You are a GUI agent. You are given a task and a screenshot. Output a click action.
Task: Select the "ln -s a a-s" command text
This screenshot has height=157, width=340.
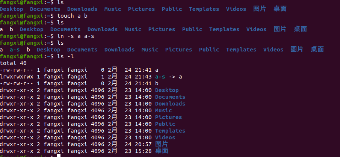click(x=76, y=36)
